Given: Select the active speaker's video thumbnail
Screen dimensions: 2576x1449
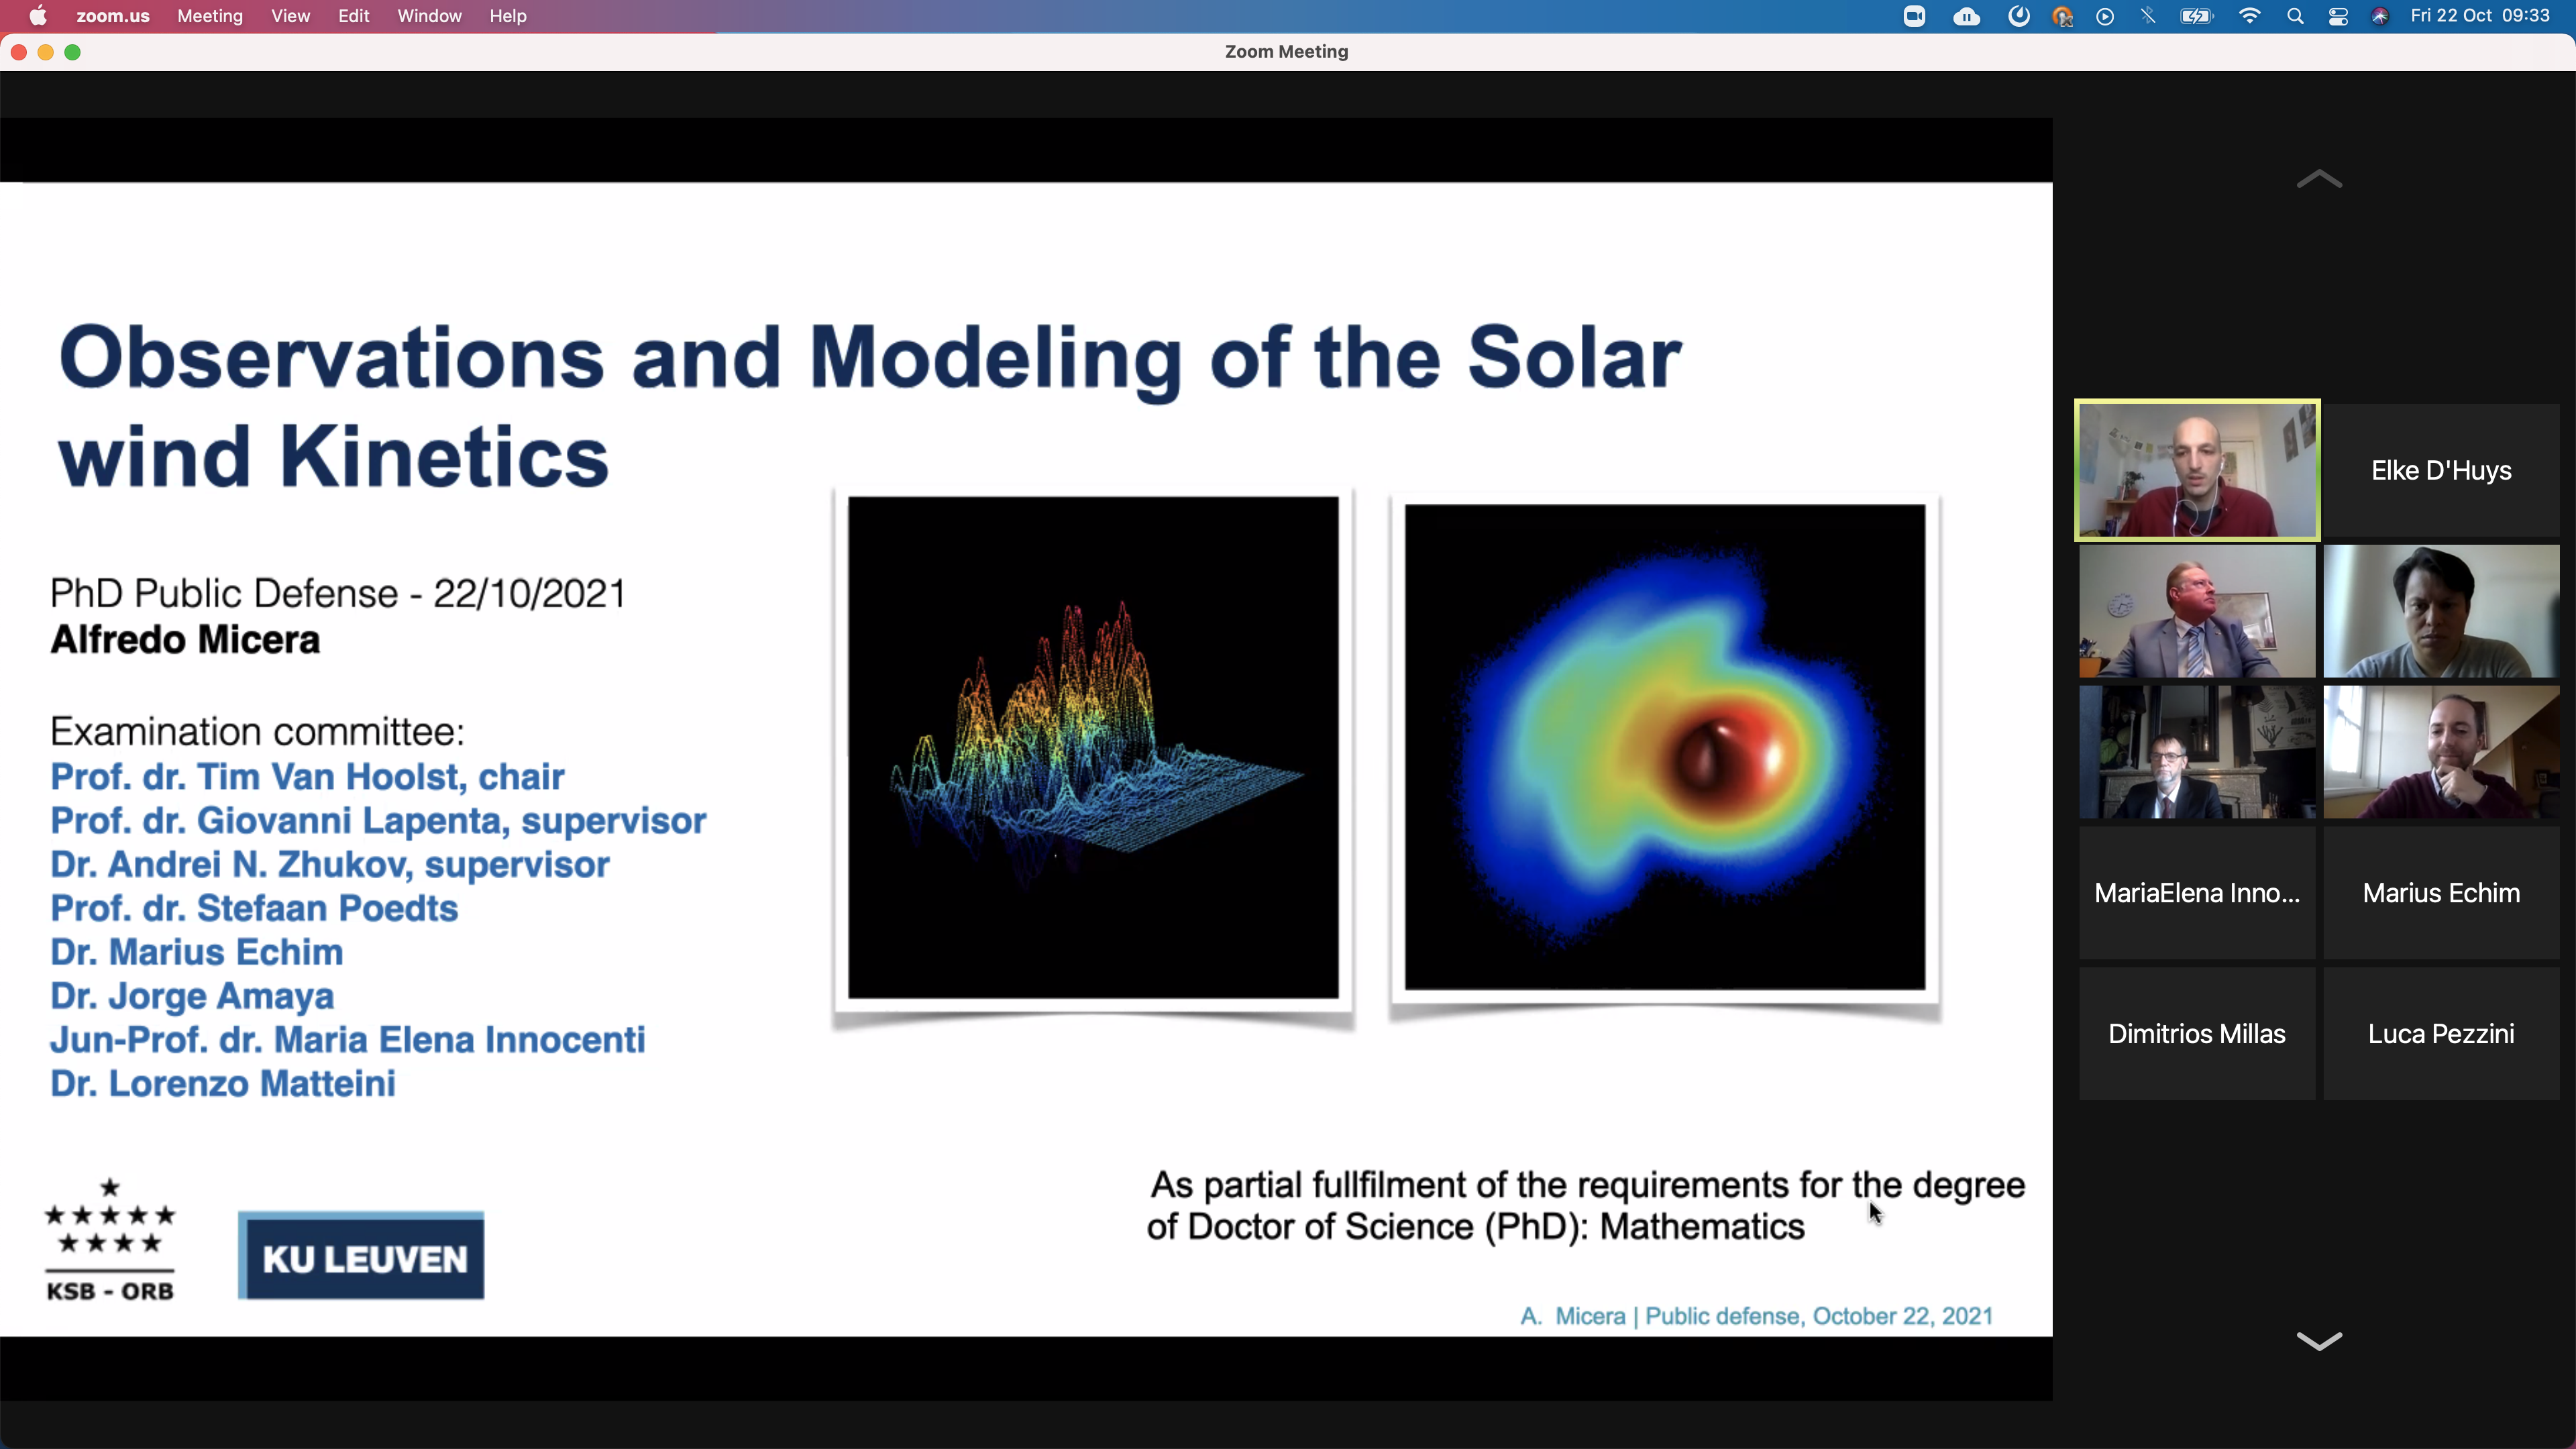Looking at the screenshot, I should [x=2197, y=470].
